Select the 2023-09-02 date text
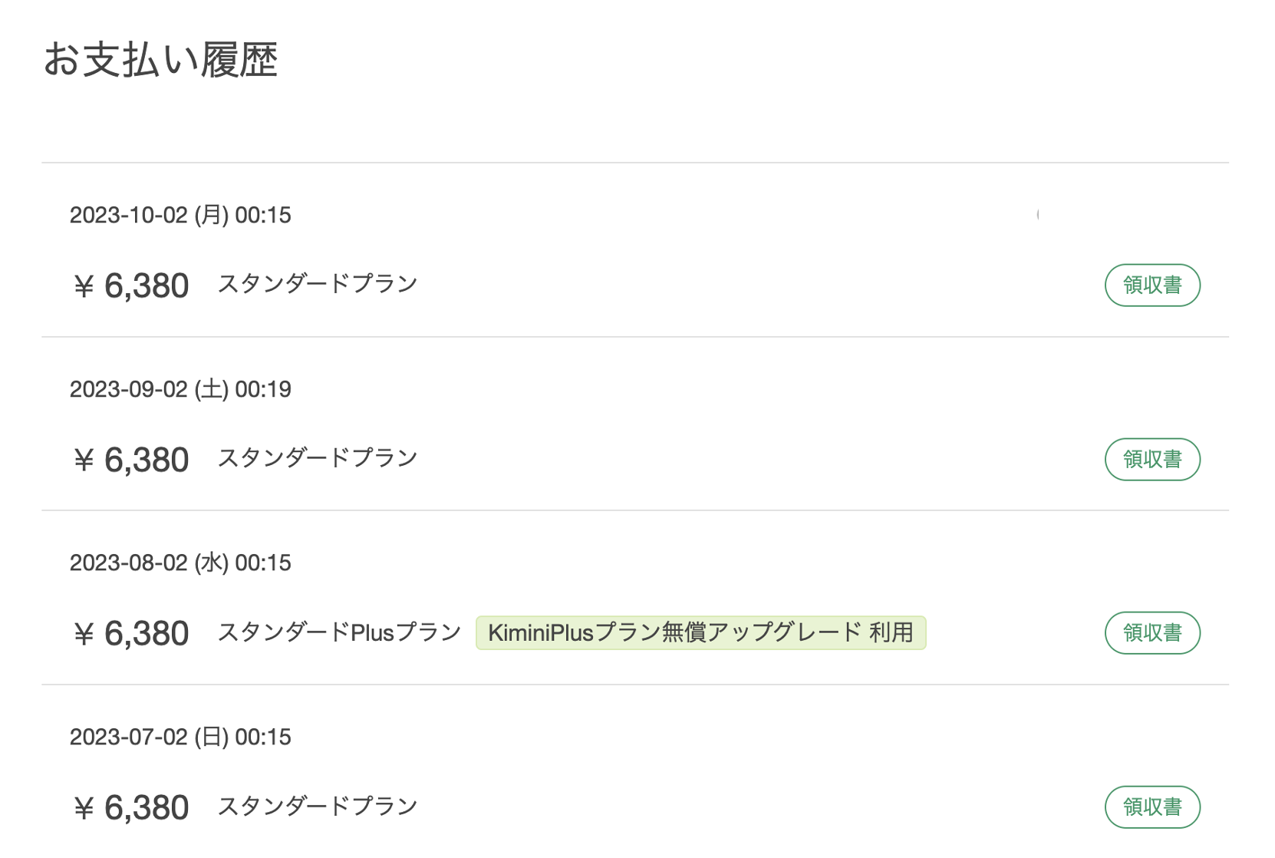The height and width of the screenshot is (858, 1275). pos(128,389)
